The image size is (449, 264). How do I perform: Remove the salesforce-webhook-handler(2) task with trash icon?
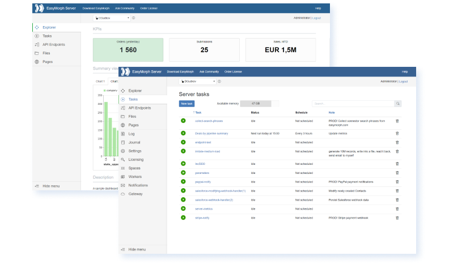[397, 200]
